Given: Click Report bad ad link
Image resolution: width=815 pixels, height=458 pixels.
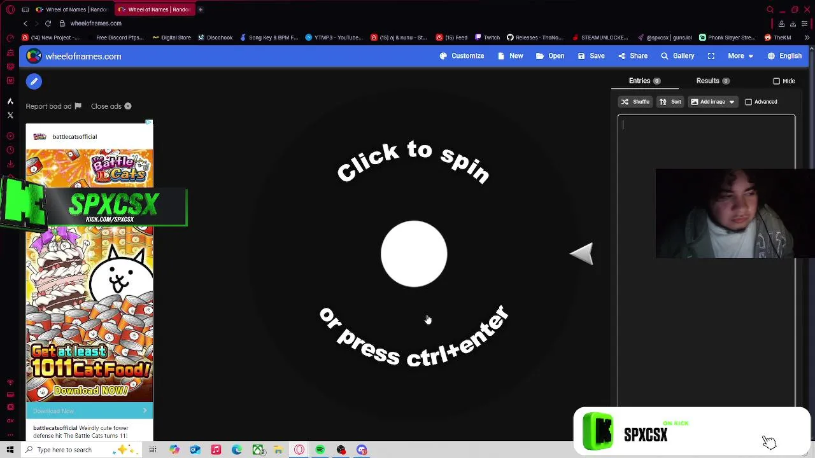Looking at the screenshot, I should coord(53,106).
